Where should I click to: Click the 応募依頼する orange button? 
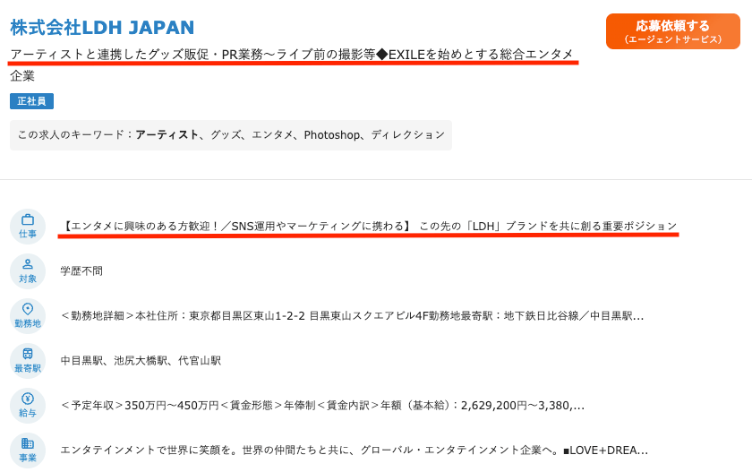point(673,31)
